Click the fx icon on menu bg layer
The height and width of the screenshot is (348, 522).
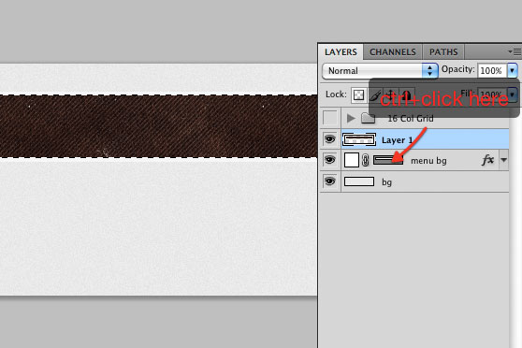tap(487, 160)
